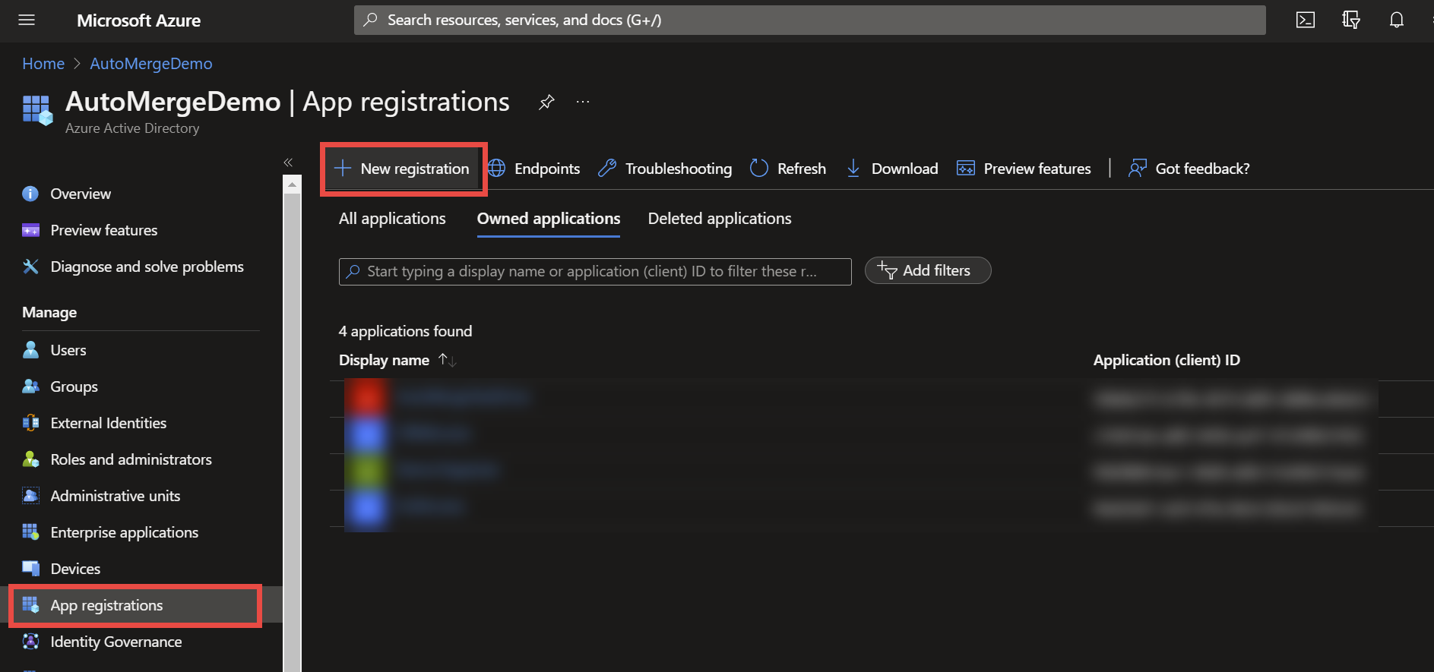Open Enterprise applications menu item
The image size is (1434, 672).
pos(125,532)
